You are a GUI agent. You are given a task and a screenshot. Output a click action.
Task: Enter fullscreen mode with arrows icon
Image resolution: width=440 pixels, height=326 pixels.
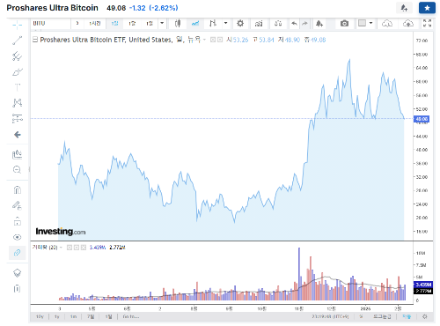click(x=427, y=23)
